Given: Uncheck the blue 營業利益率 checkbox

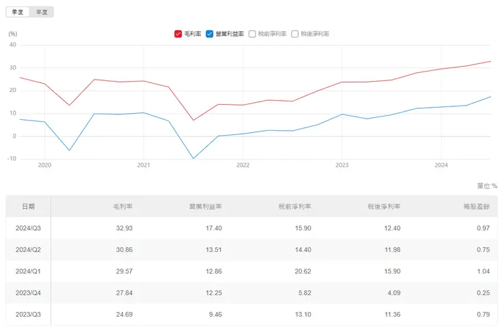Looking at the screenshot, I should pyautogui.click(x=210, y=33).
